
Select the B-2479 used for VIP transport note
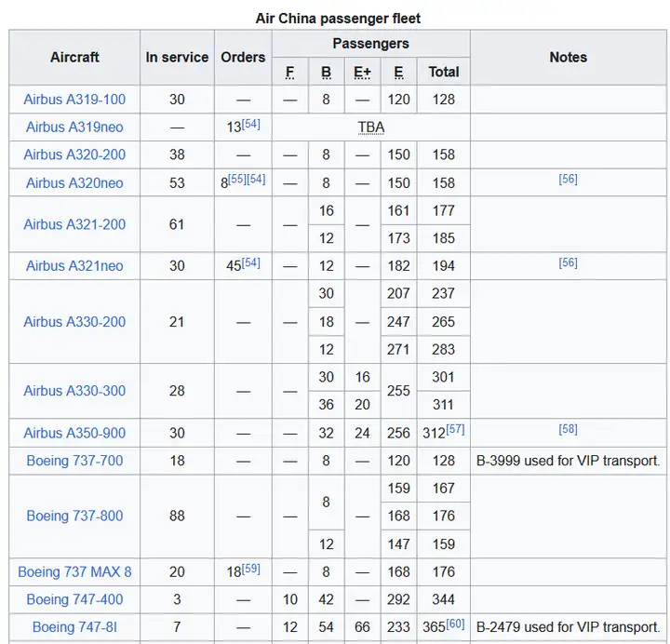pyautogui.click(x=569, y=627)
